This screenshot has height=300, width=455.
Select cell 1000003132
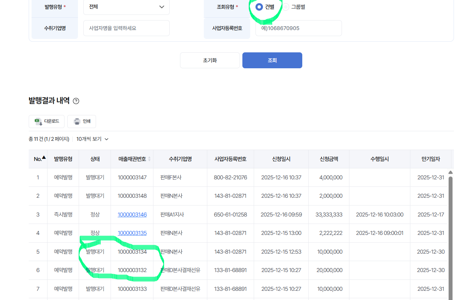tap(132, 270)
